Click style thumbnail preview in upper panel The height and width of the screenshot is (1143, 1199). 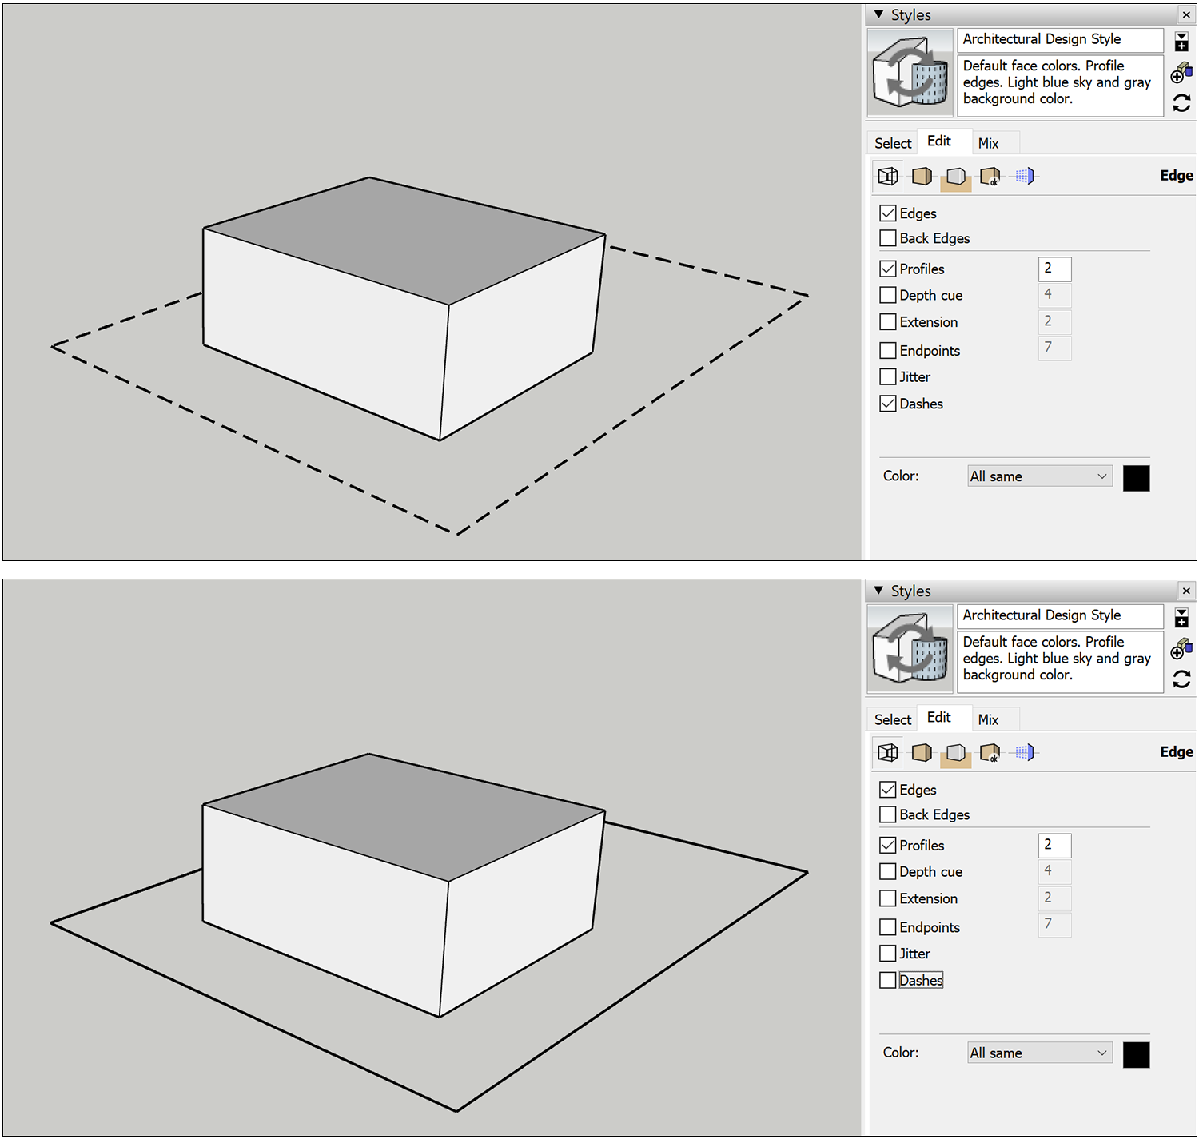[x=910, y=74]
